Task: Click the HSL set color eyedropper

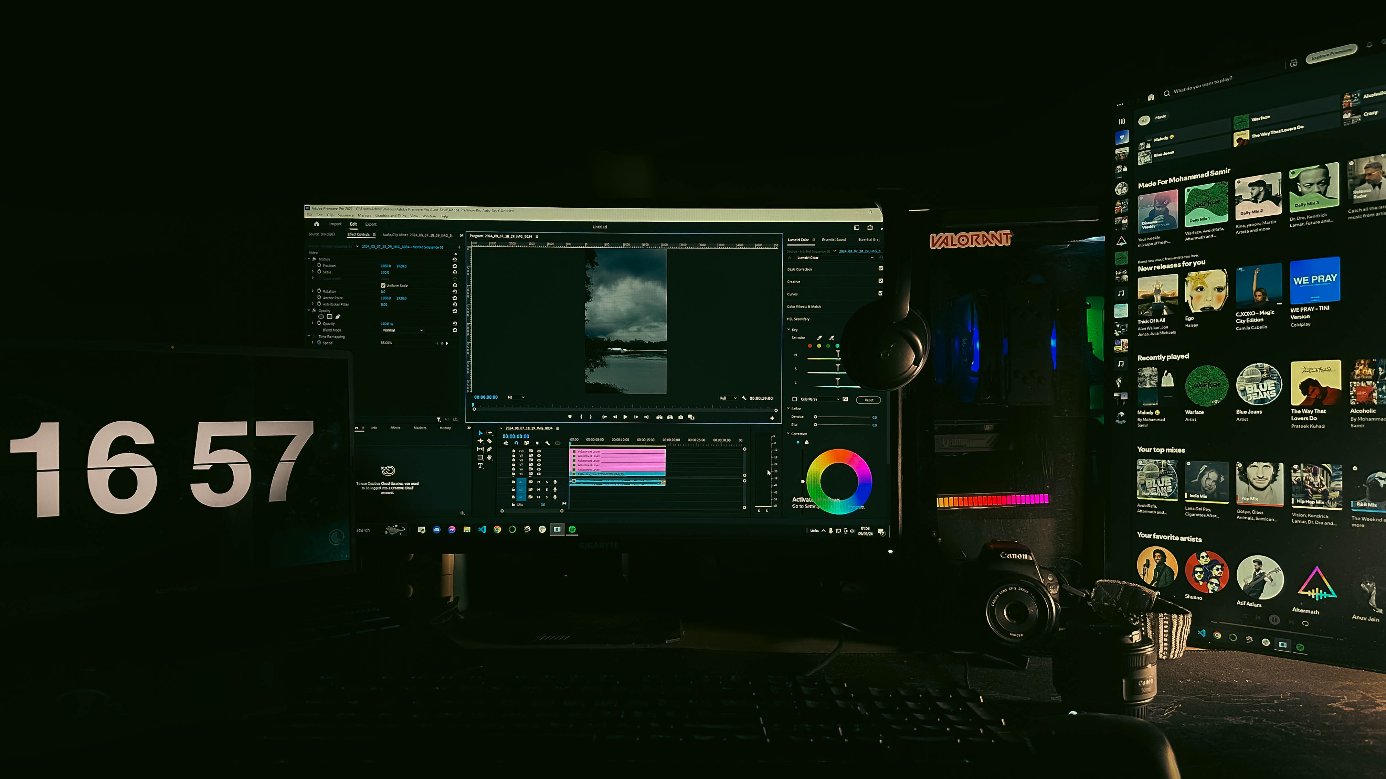Action: click(x=819, y=338)
